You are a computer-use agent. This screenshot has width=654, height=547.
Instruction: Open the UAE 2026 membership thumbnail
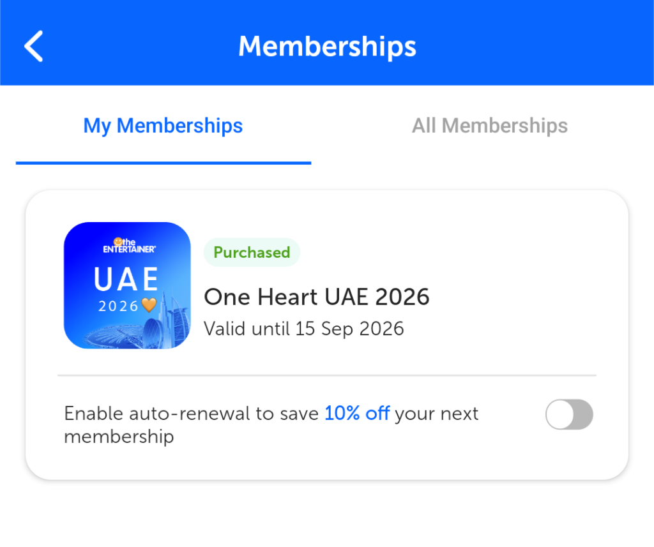point(127,285)
